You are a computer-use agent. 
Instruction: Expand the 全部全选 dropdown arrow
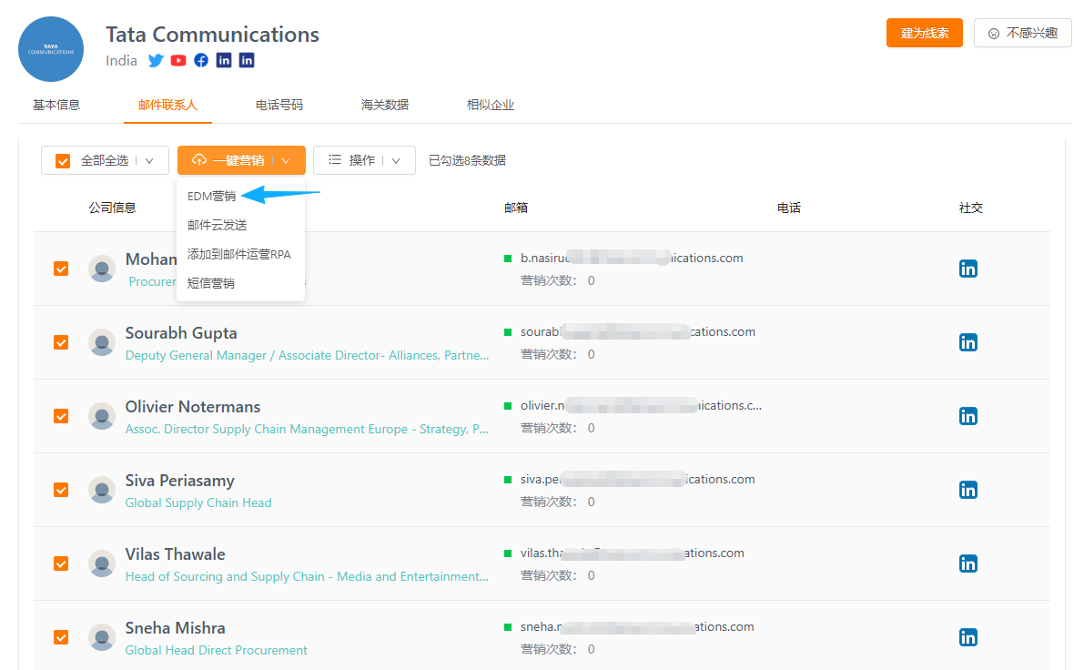click(149, 161)
